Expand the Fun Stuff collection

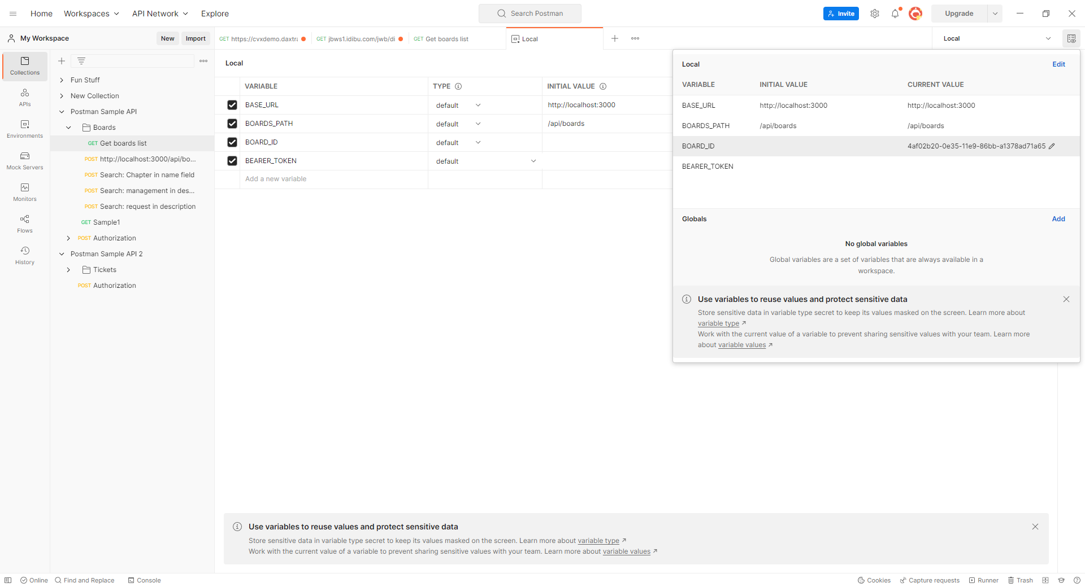(62, 80)
